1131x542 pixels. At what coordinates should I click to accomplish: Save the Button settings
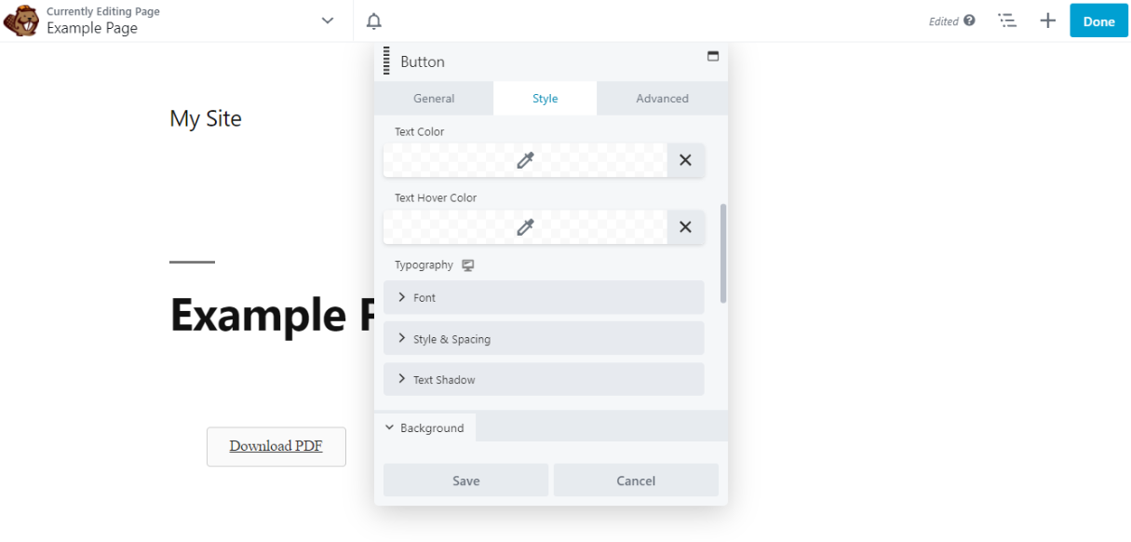pos(465,480)
